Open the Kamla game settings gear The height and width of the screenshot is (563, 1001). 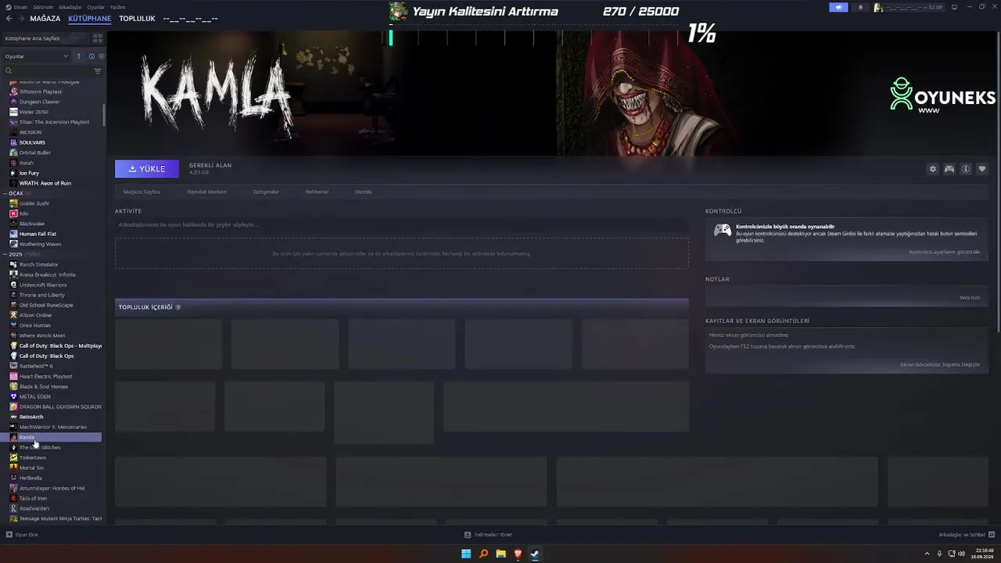click(932, 169)
